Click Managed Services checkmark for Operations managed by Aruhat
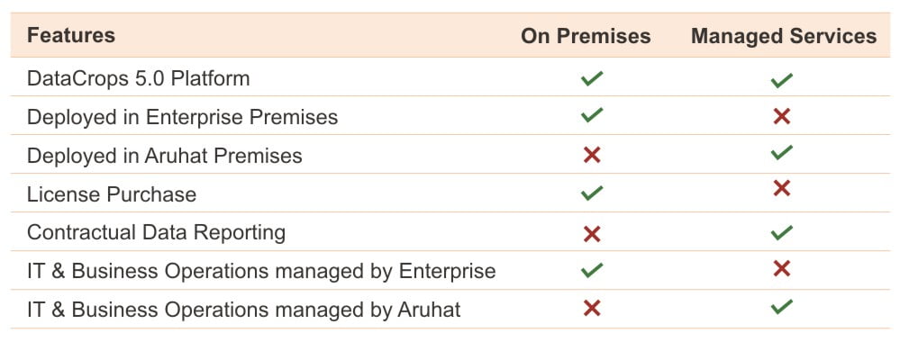 pos(782,306)
